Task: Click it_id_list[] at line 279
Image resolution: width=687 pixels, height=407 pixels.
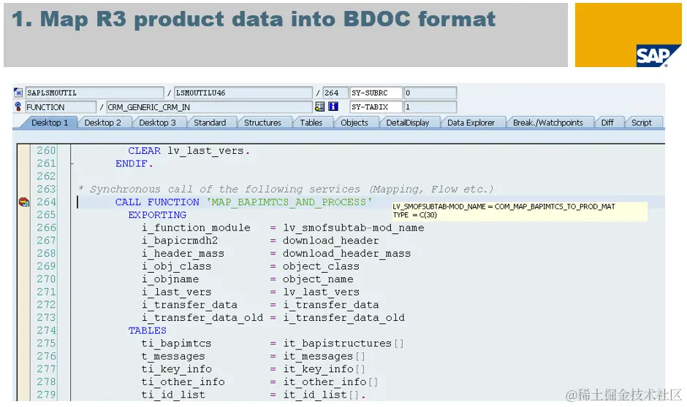Action: coord(324,395)
